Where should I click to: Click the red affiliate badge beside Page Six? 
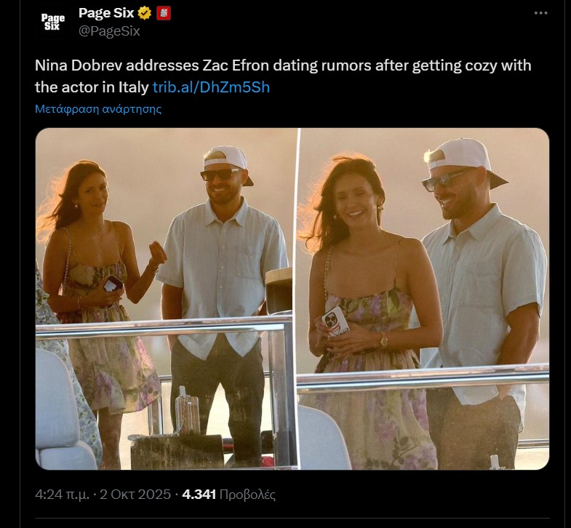(x=164, y=14)
